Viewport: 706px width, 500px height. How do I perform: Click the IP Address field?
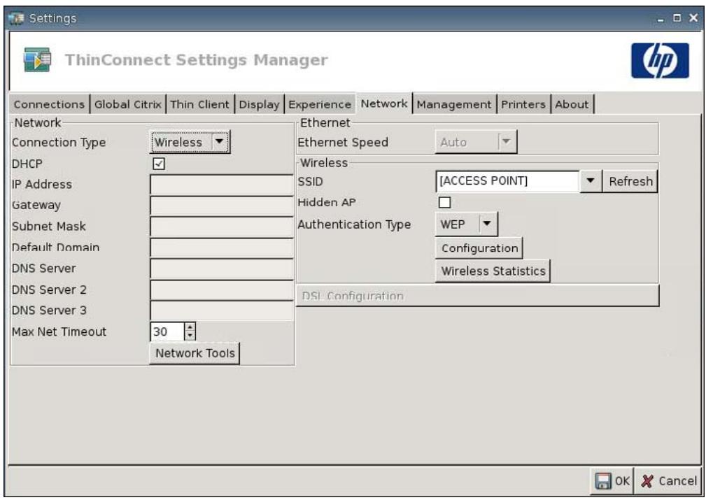point(222,185)
